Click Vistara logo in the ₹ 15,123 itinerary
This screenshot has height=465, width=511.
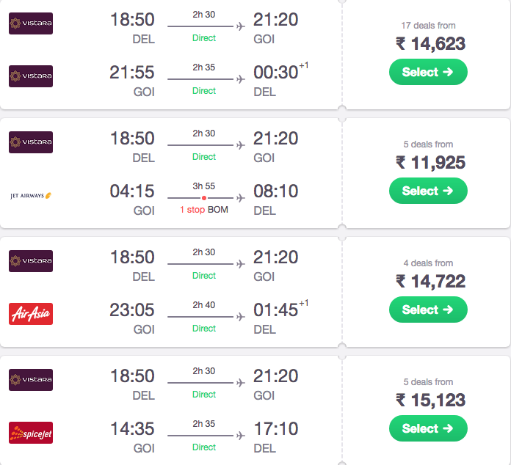pos(31,380)
